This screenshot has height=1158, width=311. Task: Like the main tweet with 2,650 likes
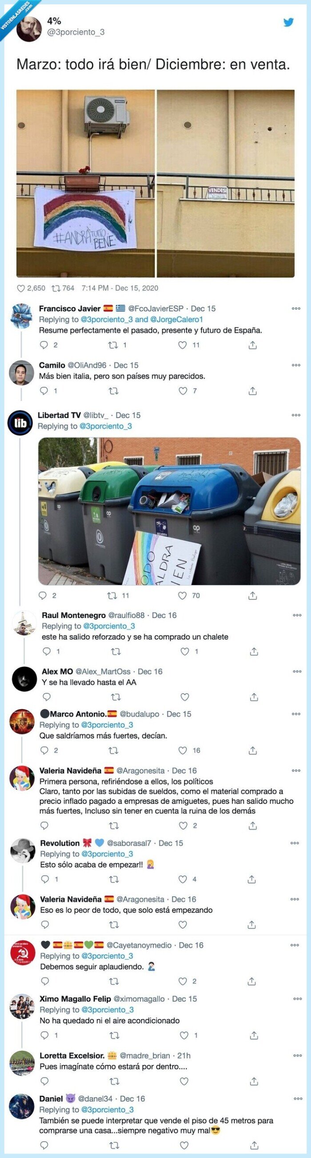(x=20, y=288)
